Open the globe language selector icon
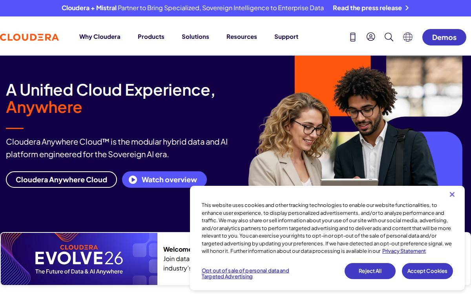 point(408,37)
